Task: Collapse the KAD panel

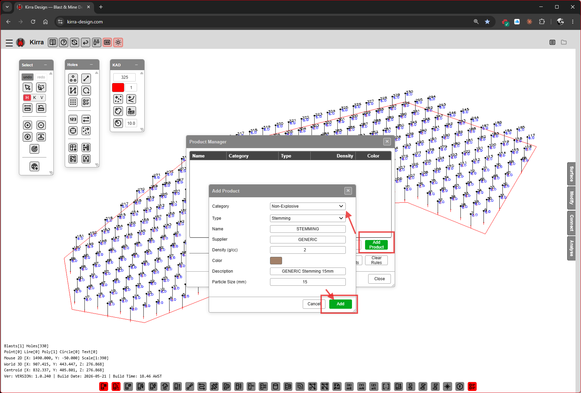Action: (x=136, y=65)
